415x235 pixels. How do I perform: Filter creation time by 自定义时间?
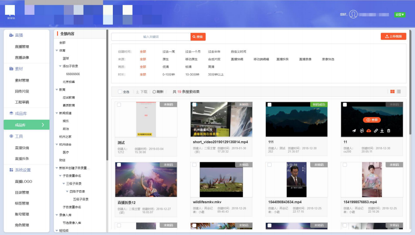point(238,52)
